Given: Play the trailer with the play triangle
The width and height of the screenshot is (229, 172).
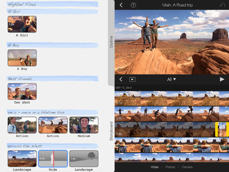Looking at the screenshot, I should pyautogui.click(x=222, y=79).
